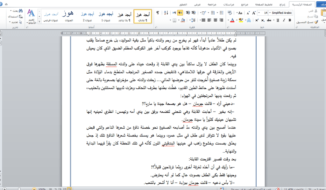Screen dimensions: 326x190
Task: Click zoom slider handle in status bar
Action: click(19, 189)
